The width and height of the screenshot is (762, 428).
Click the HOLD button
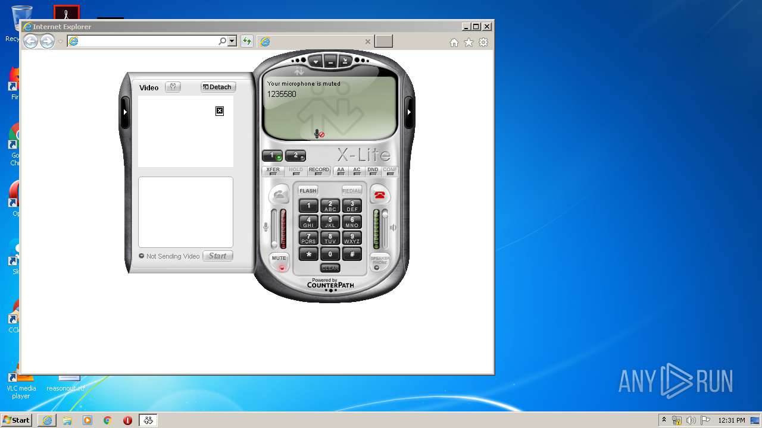tap(296, 171)
